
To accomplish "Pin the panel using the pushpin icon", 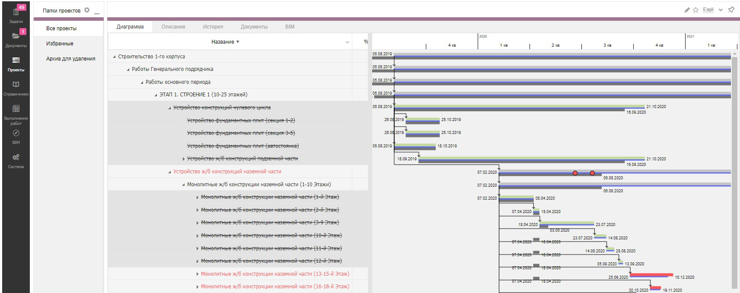I will (x=731, y=10).
